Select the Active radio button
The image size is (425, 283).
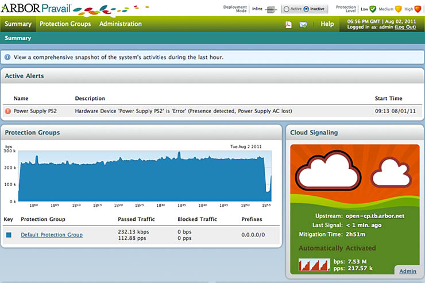pyautogui.click(x=286, y=9)
